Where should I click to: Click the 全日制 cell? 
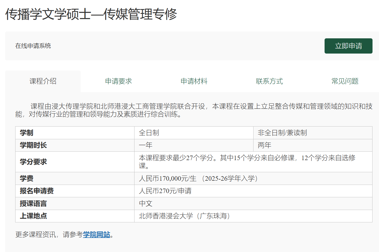(x=194, y=133)
